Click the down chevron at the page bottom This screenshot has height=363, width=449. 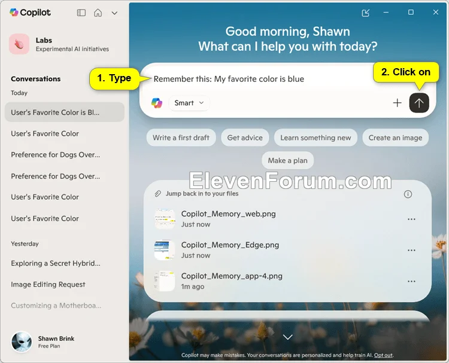click(x=288, y=337)
